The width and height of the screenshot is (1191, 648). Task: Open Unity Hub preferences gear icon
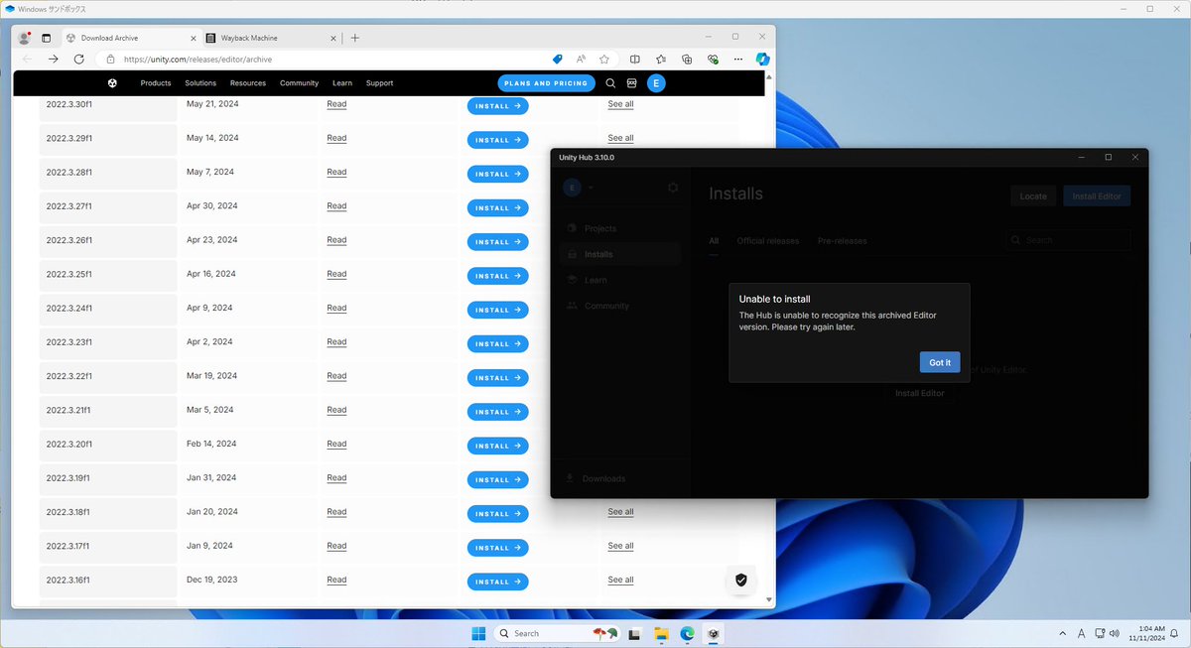point(673,187)
